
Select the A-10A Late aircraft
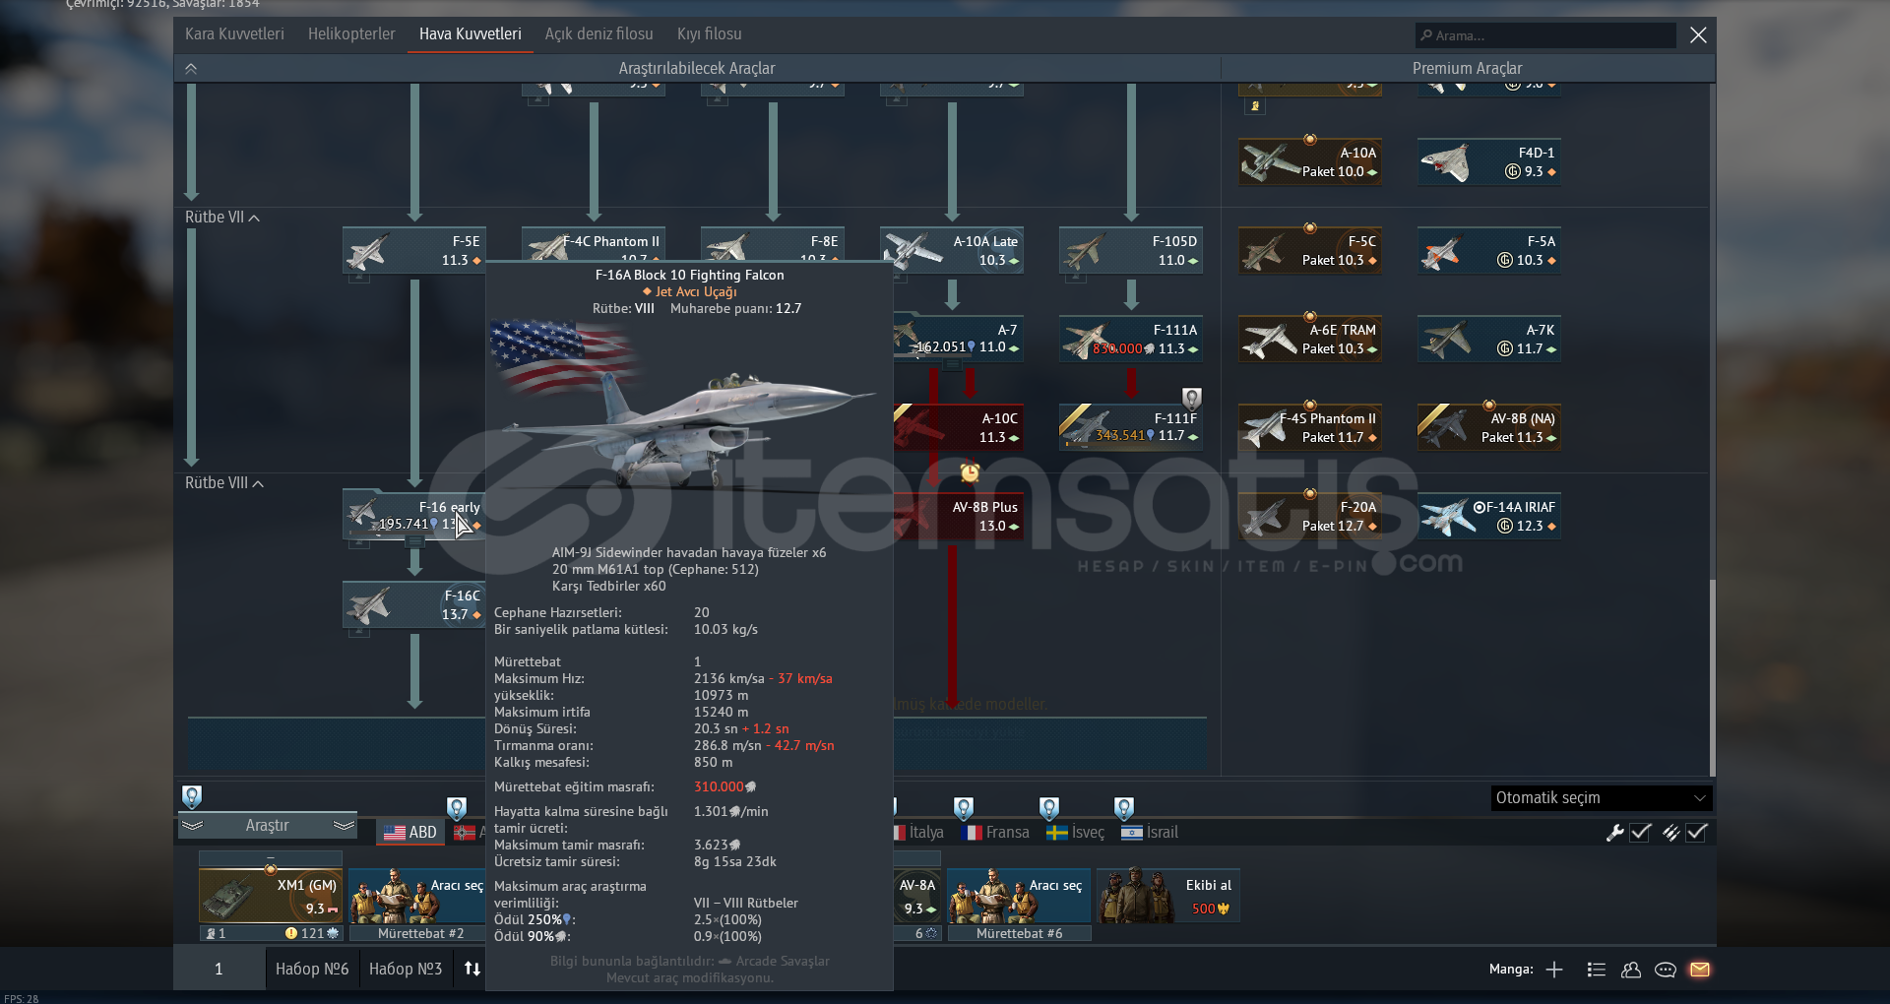tap(952, 251)
